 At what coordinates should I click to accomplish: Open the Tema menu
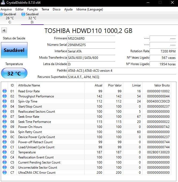[45, 9]
